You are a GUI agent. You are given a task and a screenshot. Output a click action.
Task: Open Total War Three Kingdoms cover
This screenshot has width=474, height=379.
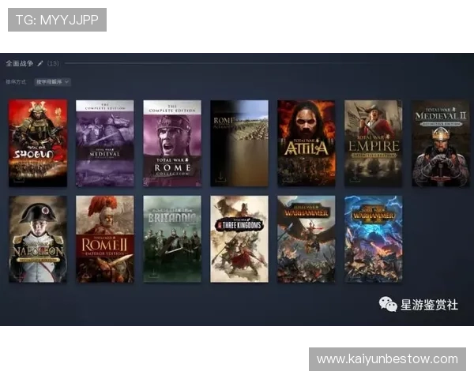(239, 239)
